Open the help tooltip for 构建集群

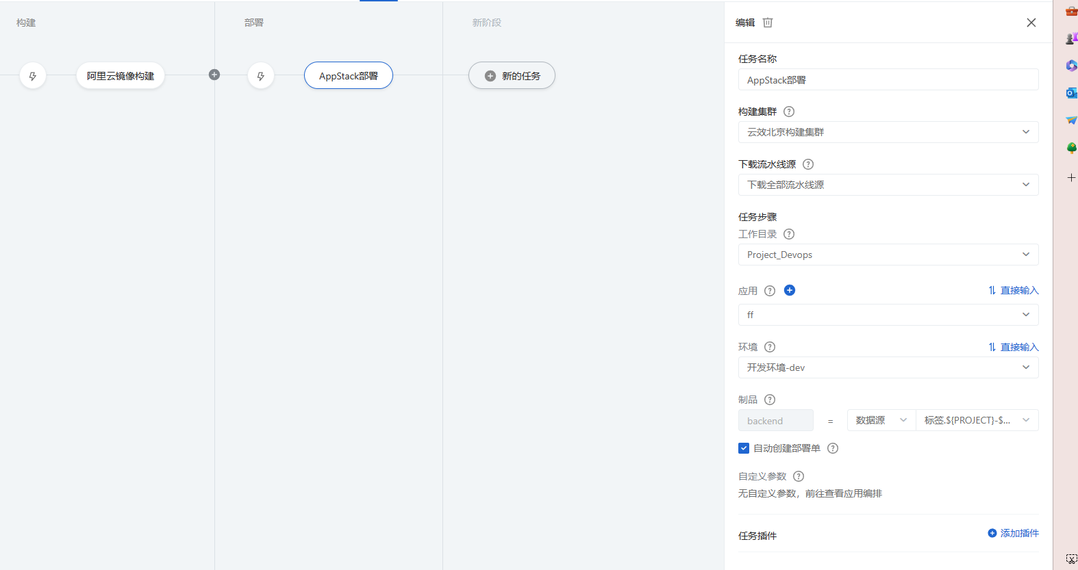(x=789, y=112)
